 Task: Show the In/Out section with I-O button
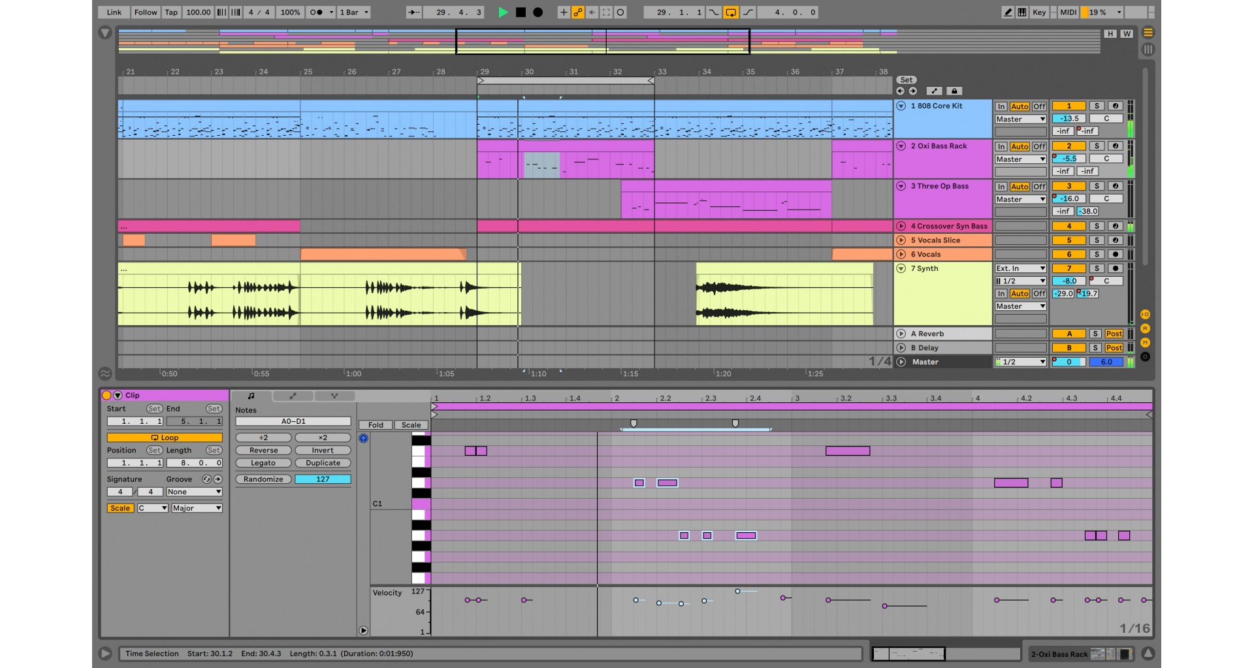pyautogui.click(x=1145, y=315)
